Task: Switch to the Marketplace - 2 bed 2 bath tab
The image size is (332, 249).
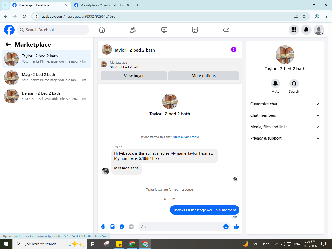Action: tap(102, 5)
